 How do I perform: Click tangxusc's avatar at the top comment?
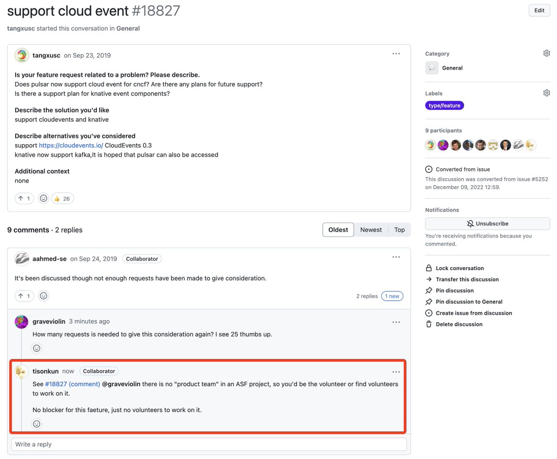(x=21, y=55)
